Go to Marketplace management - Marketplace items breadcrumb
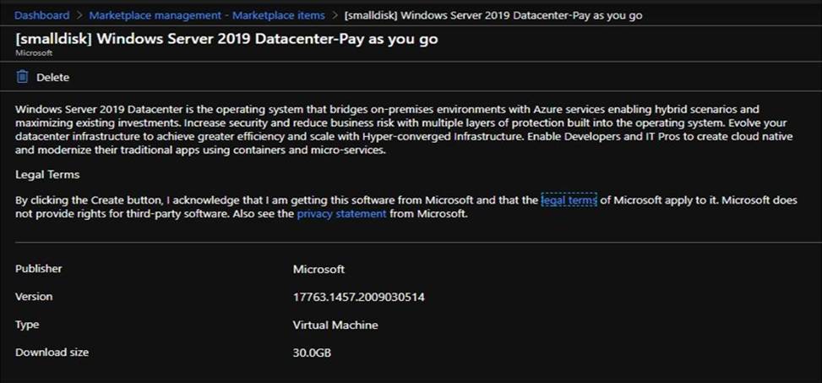The height and width of the screenshot is (383, 822). (206, 15)
